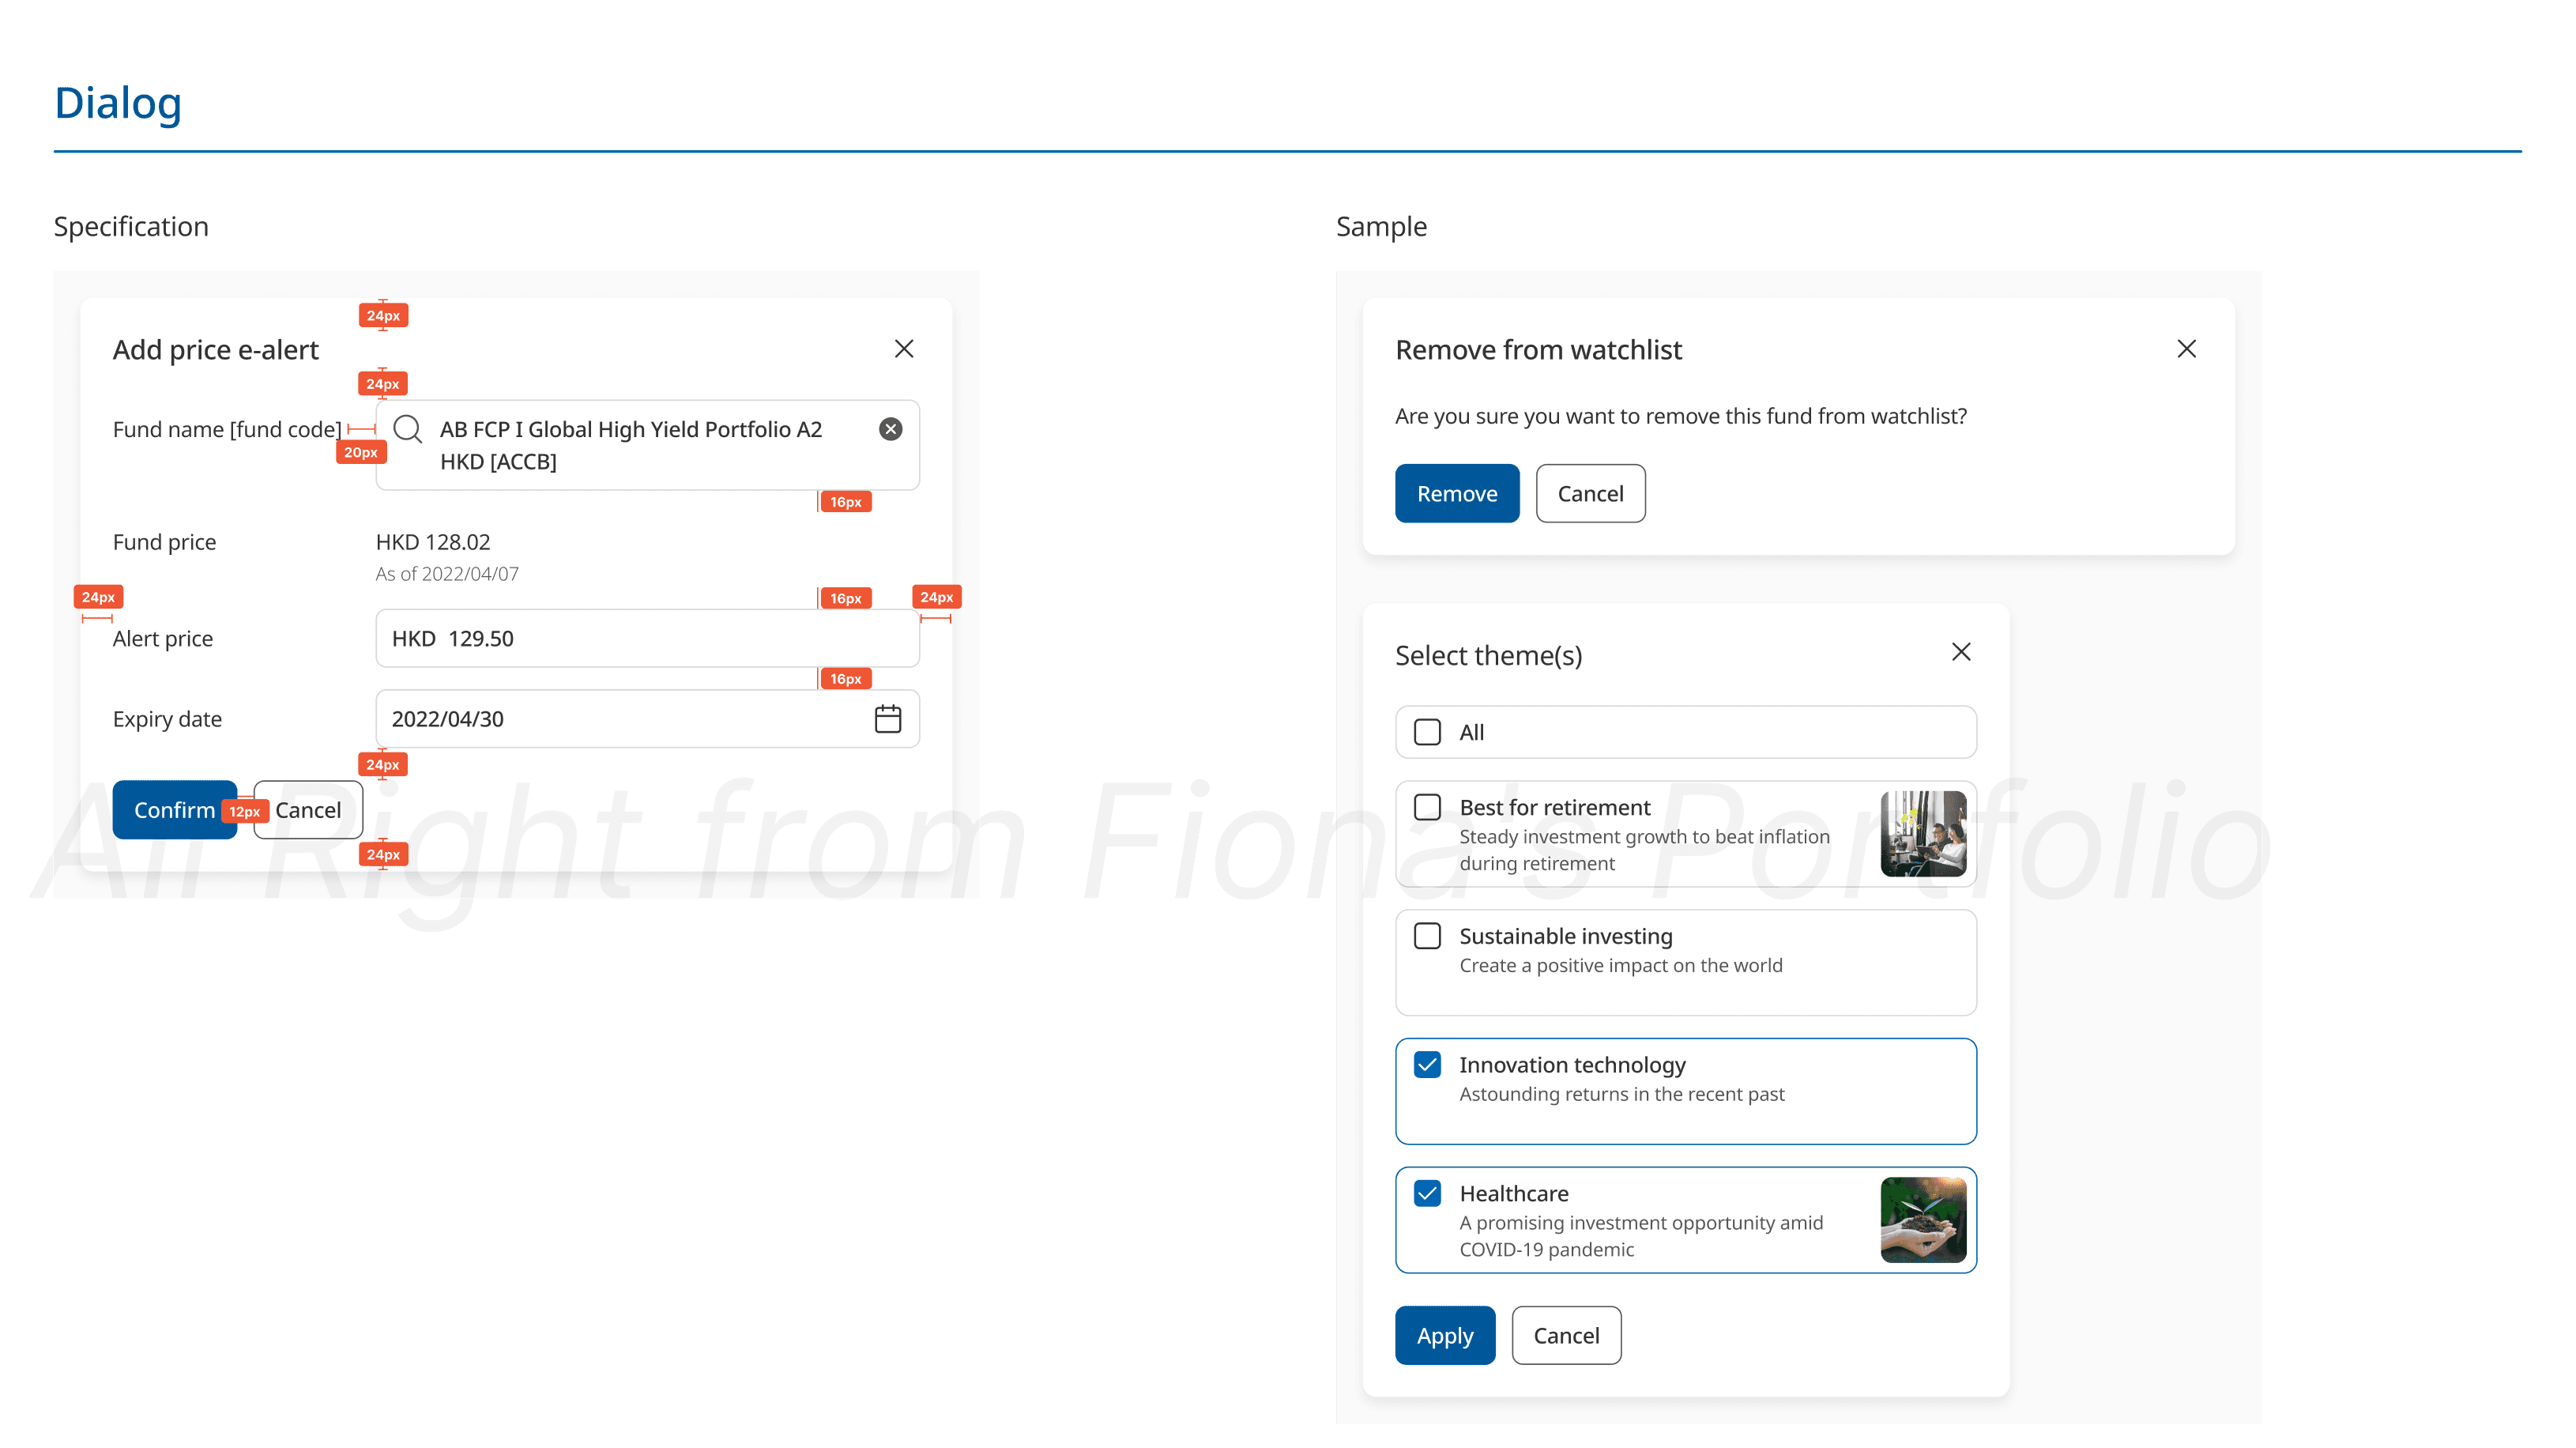The image size is (2576, 1448).
Task: Cancel the watchlist removal
Action: point(1589,493)
